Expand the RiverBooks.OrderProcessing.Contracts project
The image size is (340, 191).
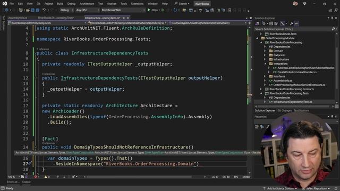[x=261, y=89]
